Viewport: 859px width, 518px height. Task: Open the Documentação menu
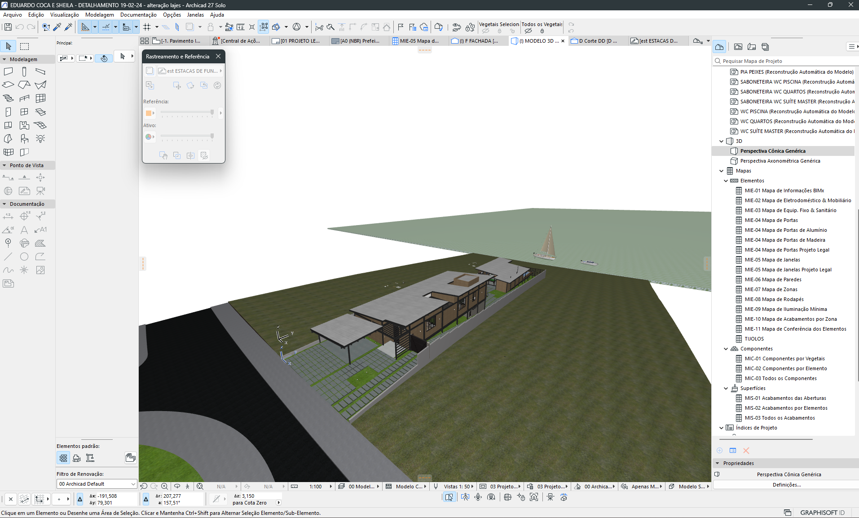pos(138,15)
